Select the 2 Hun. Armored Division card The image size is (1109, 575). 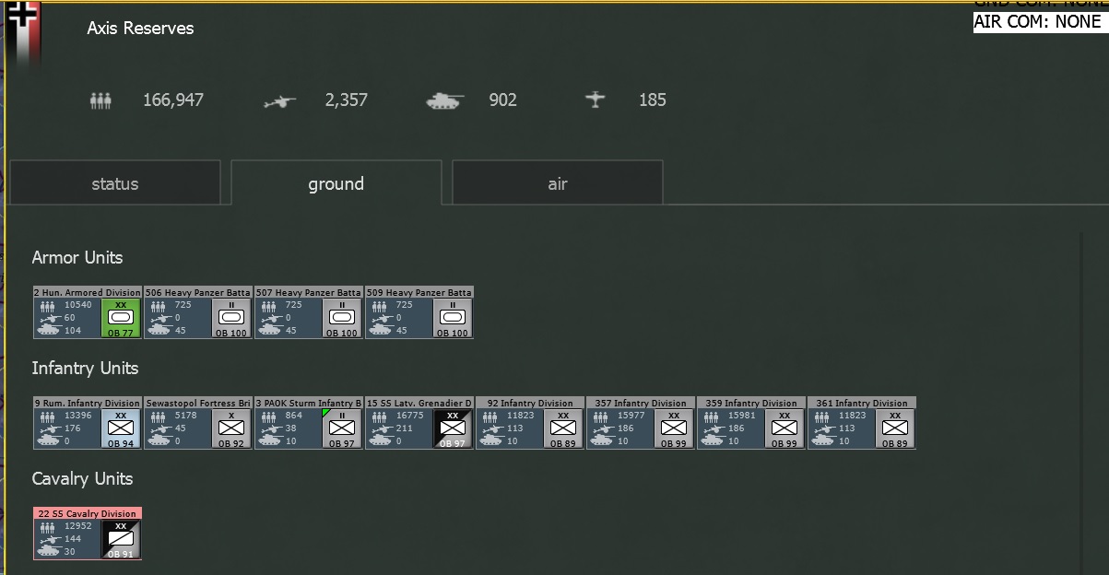(x=87, y=312)
